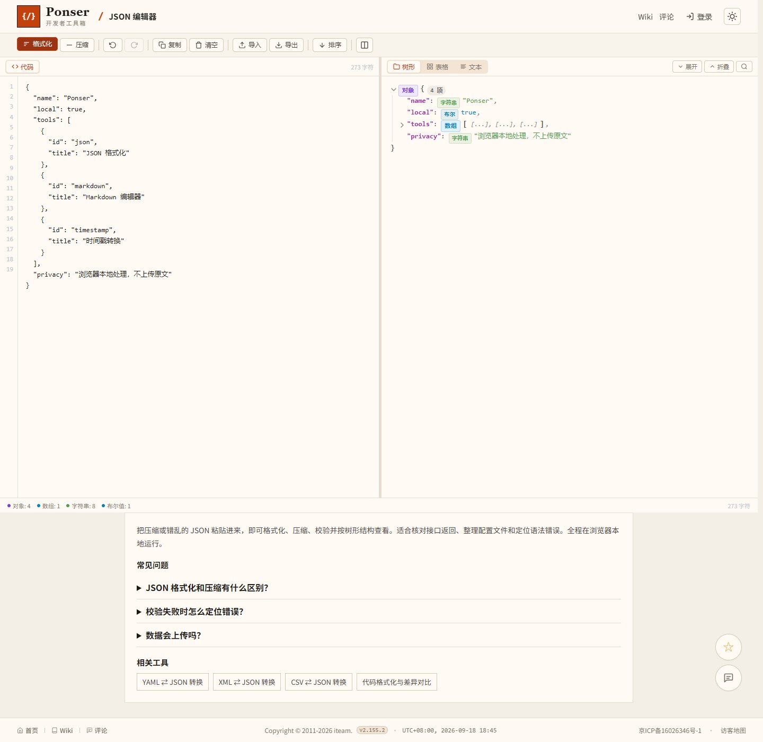
Task: Open the XML ⇄ JSON 转换 tool
Action: 247,682
